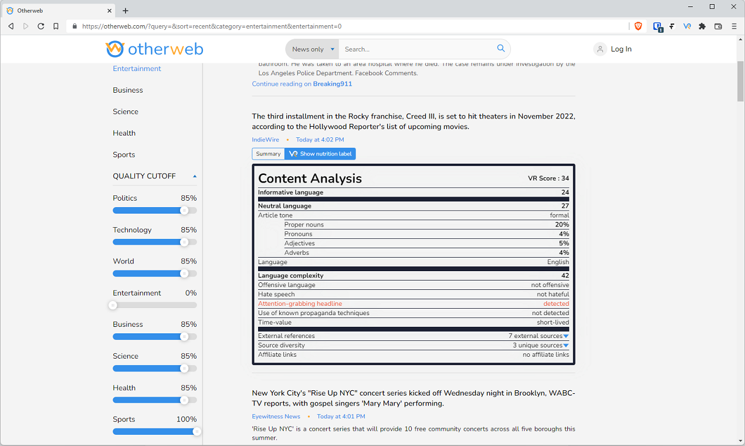Click the user avatar icon beside Log In
The height and width of the screenshot is (446, 745).
(x=600, y=49)
